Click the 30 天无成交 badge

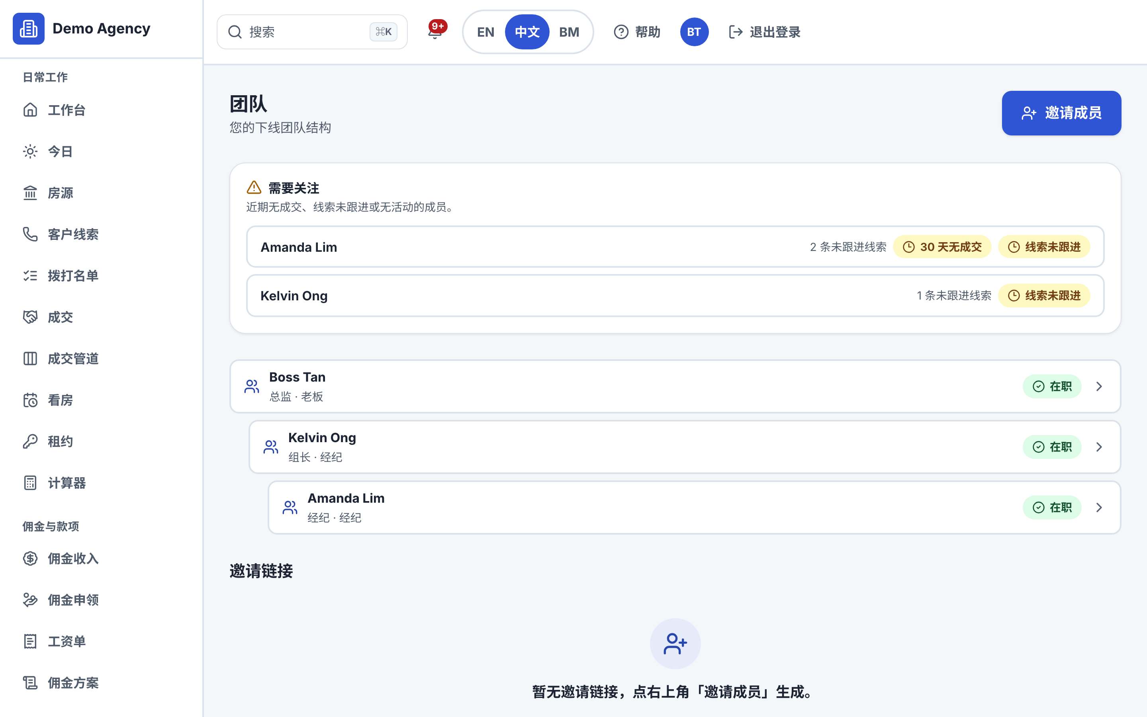tap(942, 247)
